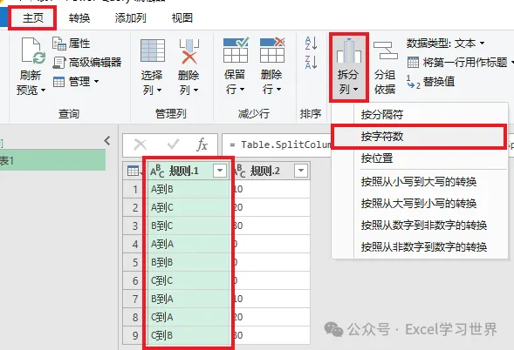Confirm formula with the checkmark icon
Image resolution: width=514 pixels, height=350 pixels.
pos(173,145)
